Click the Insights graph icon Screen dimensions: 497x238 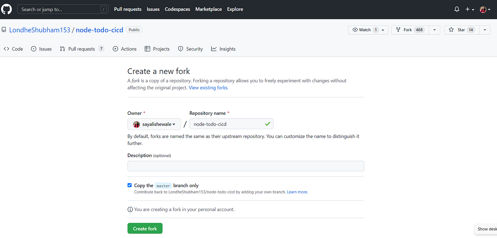pos(213,49)
